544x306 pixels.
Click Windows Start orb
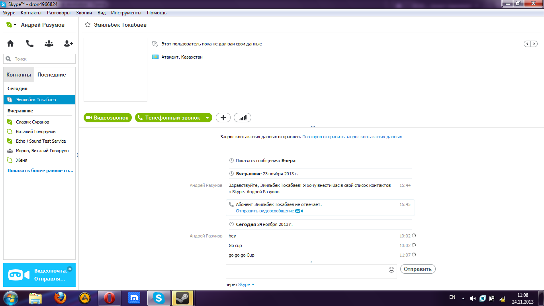point(11,298)
